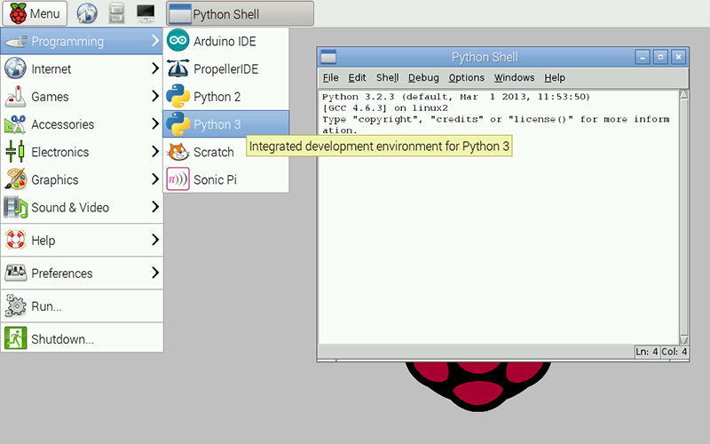Image resolution: width=710 pixels, height=444 pixels.
Task: Expand the Preferences submenu arrow
Action: tap(155, 273)
